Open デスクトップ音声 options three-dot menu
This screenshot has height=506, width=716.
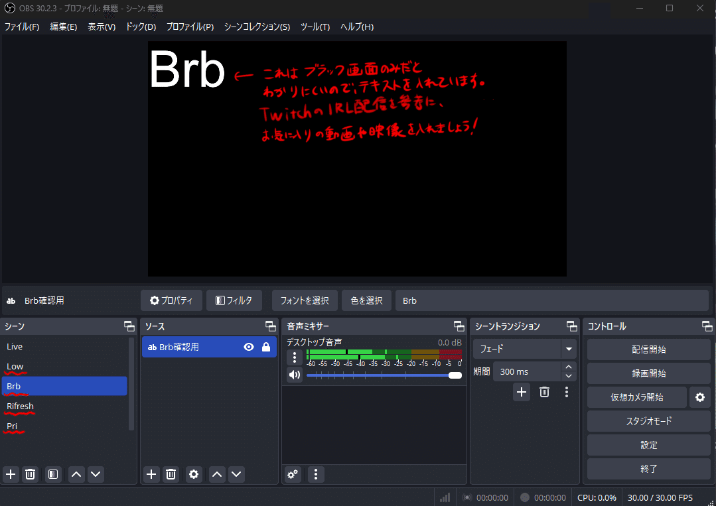pyautogui.click(x=295, y=357)
